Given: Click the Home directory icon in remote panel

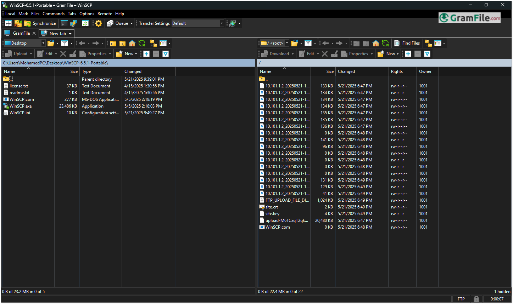Looking at the screenshot, I should pyautogui.click(x=376, y=43).
